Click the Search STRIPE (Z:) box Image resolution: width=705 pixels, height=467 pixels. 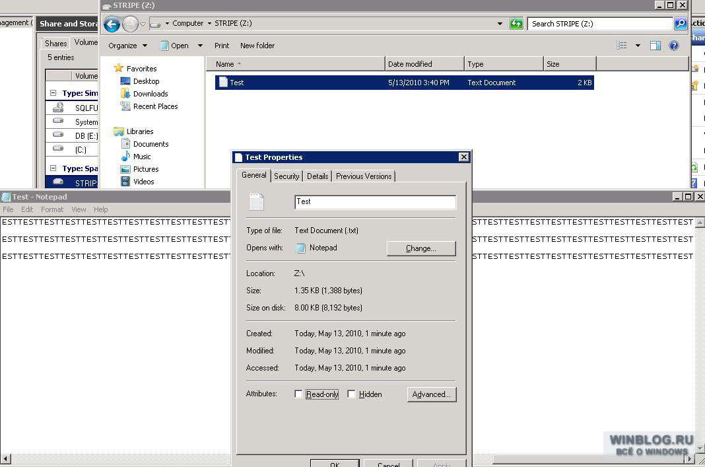point(600,23)
